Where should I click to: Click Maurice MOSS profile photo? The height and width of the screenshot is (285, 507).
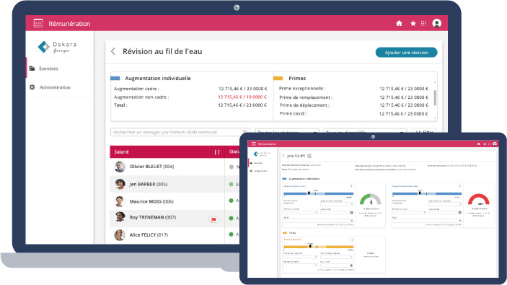120,201
